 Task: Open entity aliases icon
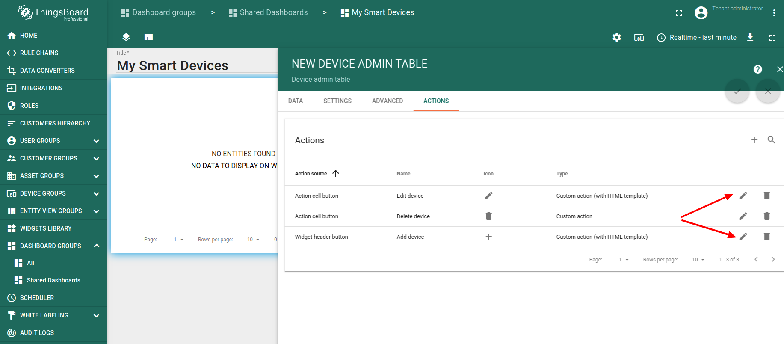click(639, 37)
